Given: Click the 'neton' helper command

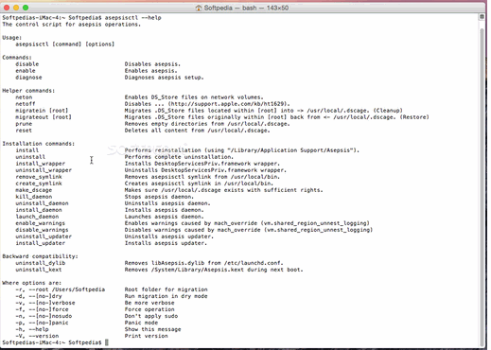Looking at the screenshot, I should coord(24,97).
